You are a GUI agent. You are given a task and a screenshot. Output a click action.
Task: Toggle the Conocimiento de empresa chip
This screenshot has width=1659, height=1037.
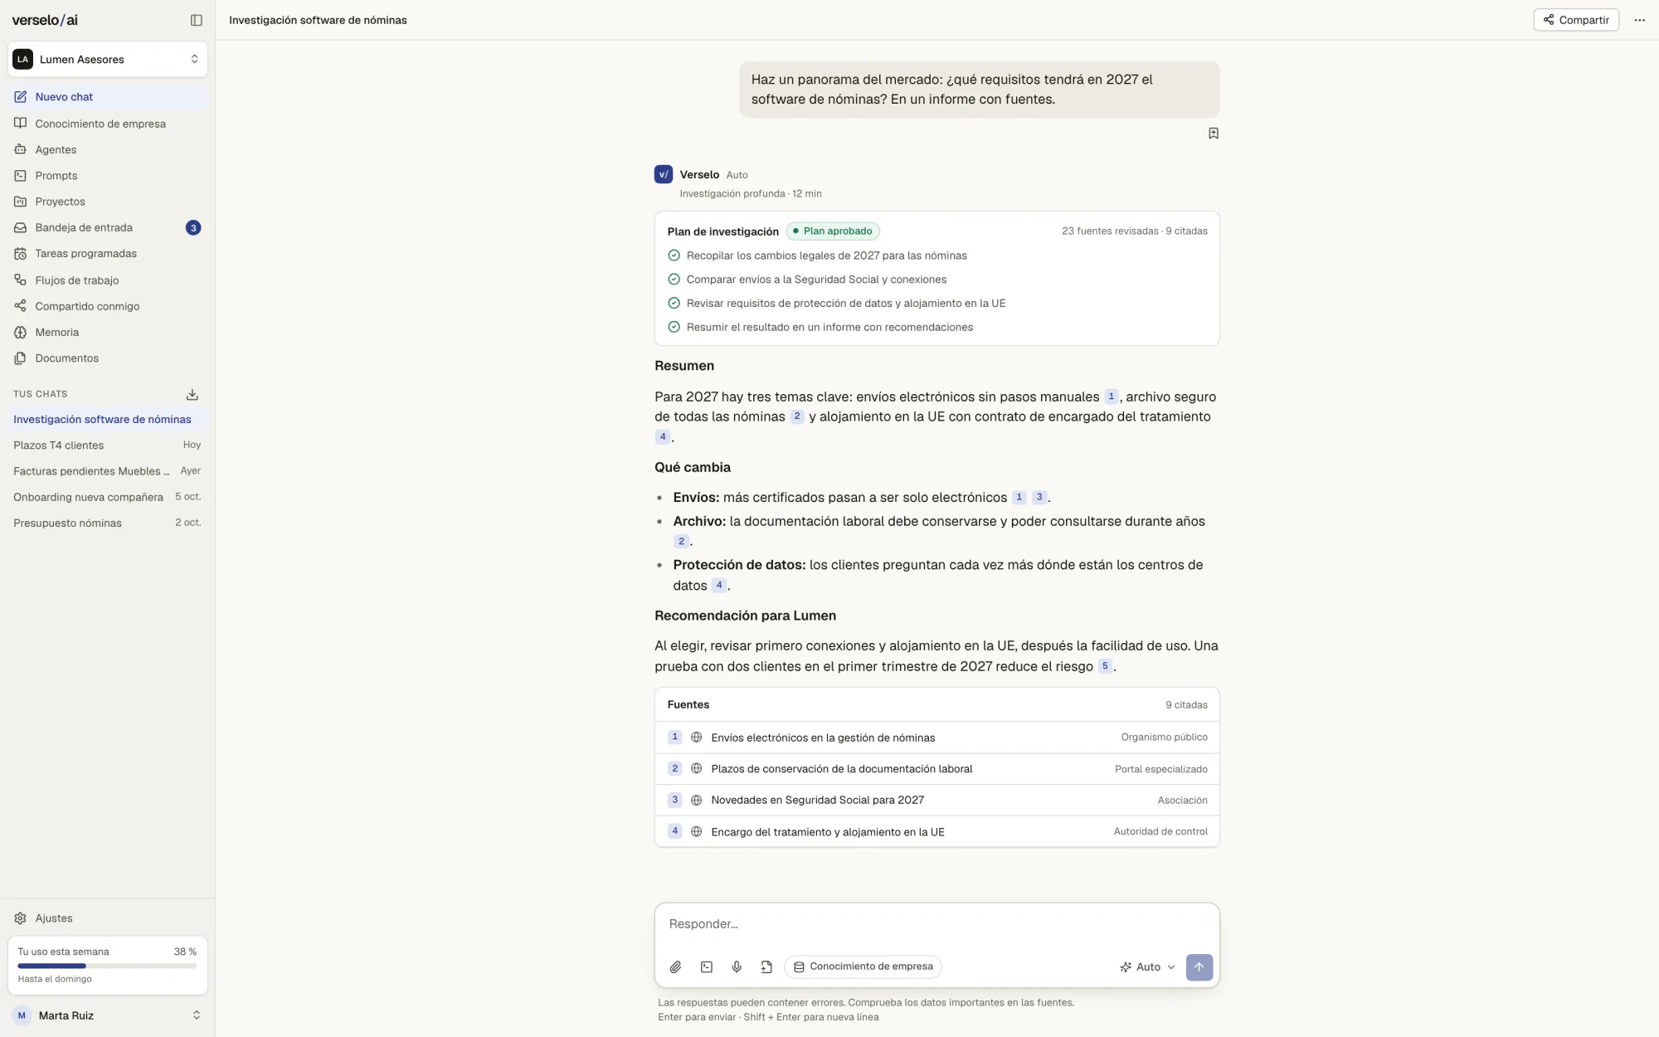(x=864, y=966)
